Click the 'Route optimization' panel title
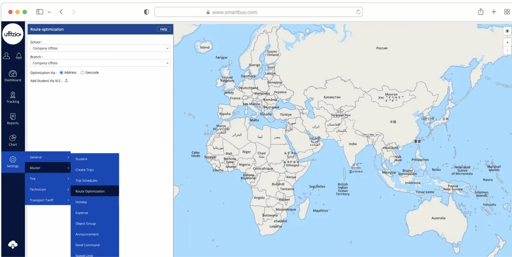Image resolution: width=512 pixels, height=257 pixels. point(47,29)
